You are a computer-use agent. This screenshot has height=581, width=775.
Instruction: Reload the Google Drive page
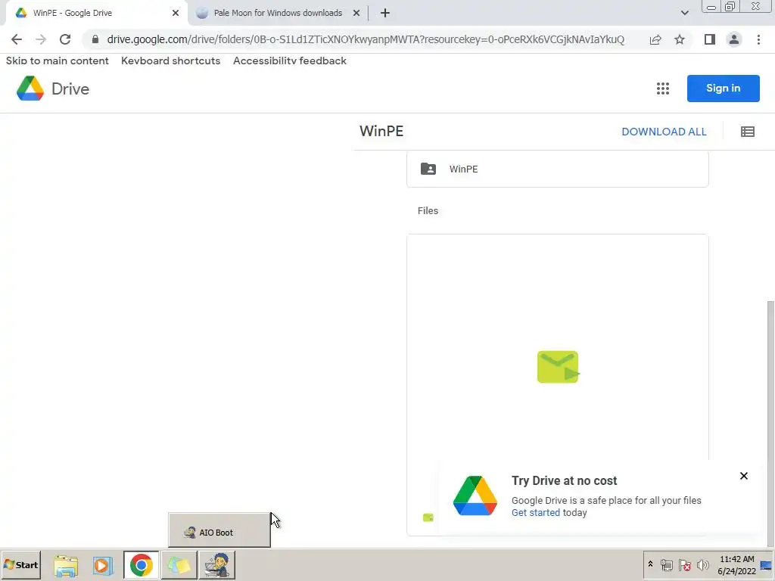(x=65, y=39)
